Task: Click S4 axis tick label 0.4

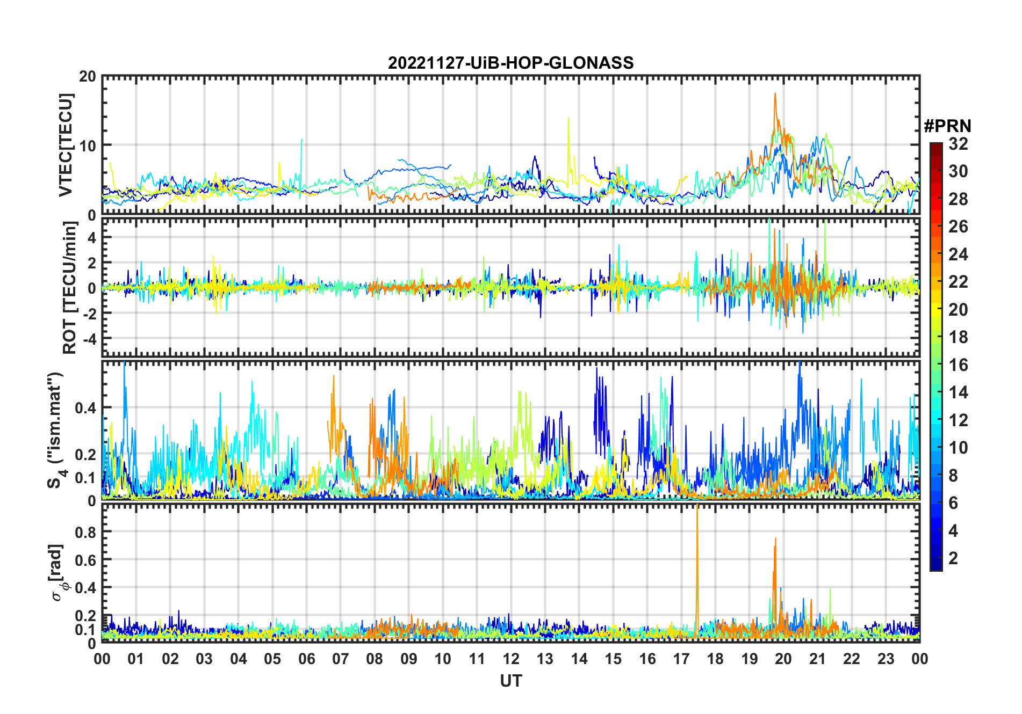Action: [x=86, y=407]
